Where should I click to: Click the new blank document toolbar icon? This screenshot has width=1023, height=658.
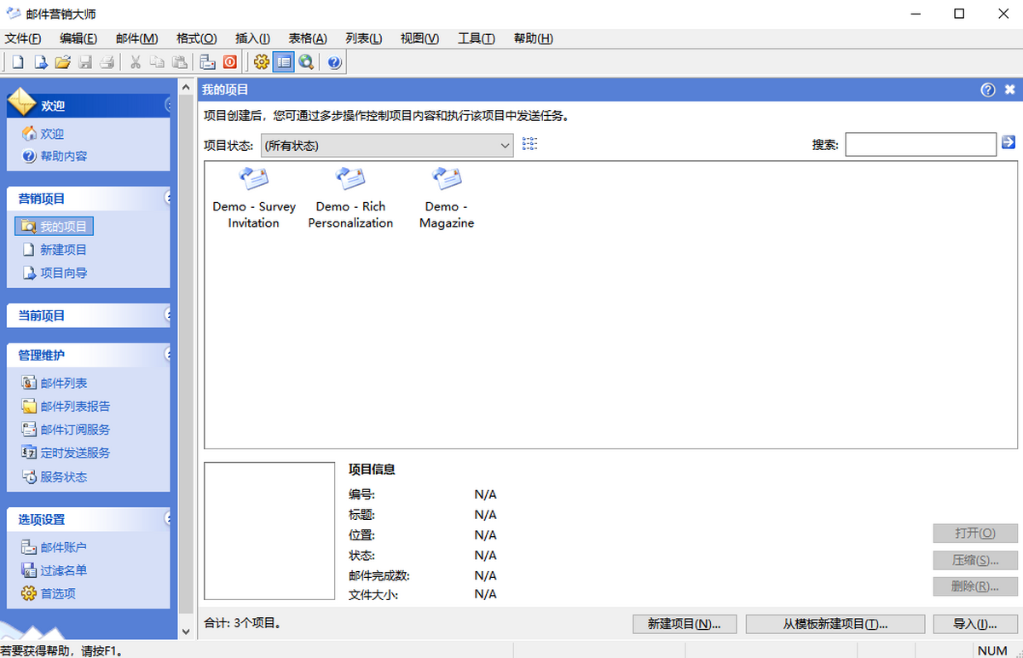pyautogui.click(x=18, y=62)
